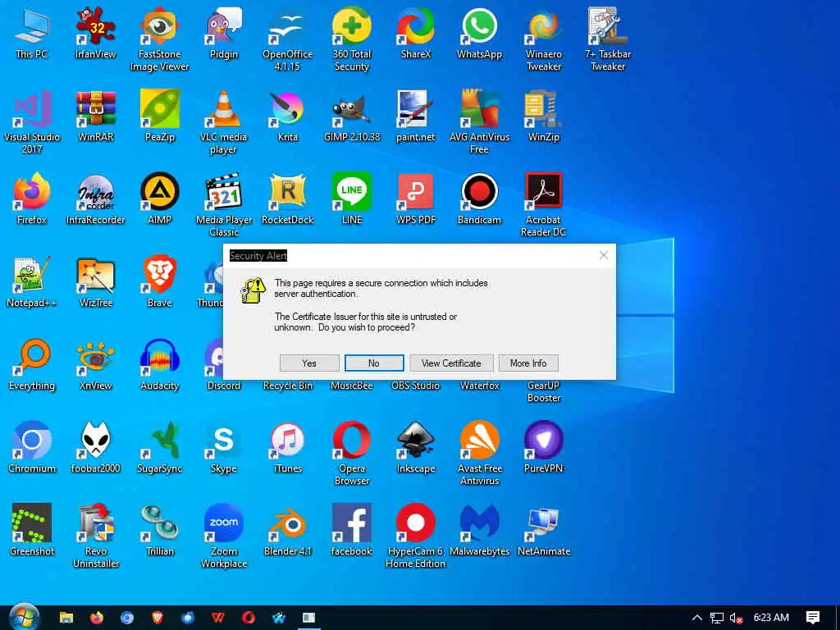The width and height of the screenshot is (840, 630).
Task: Select the paint.net icon
Action: click(x=416, y=116)
